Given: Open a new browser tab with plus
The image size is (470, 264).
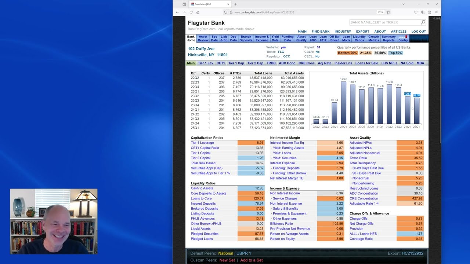Looking at the screenshot, I should pos(235,4).
